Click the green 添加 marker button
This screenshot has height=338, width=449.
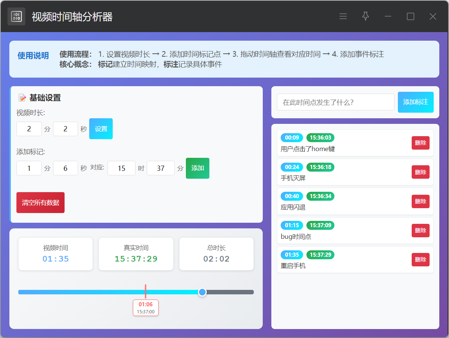pos(197,168)
